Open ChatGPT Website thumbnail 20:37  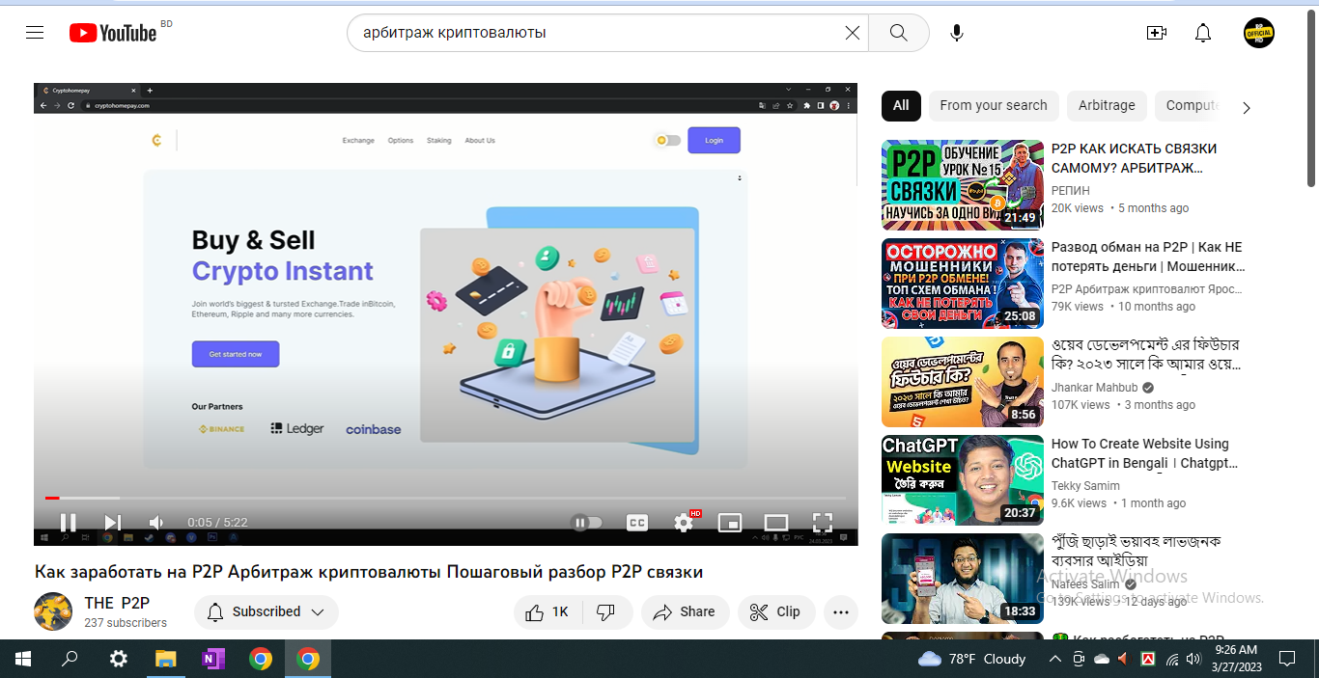(x=963, y=480)
